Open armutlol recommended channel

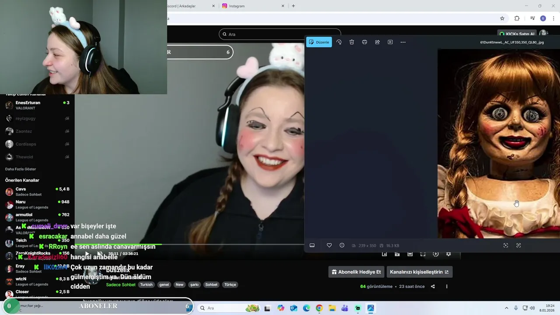tap(37, 217)
